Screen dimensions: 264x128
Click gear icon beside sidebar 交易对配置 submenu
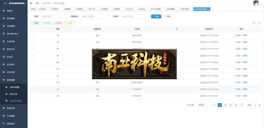[x=6, y=87]
